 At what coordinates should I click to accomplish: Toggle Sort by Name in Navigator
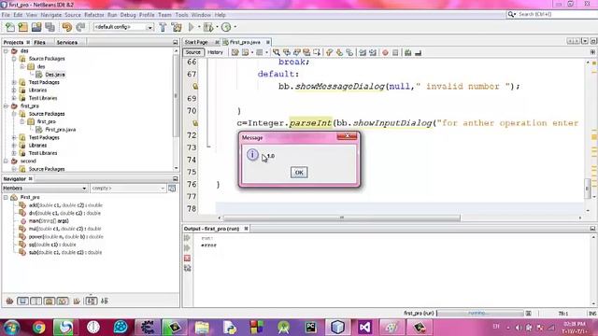[92, 301]
